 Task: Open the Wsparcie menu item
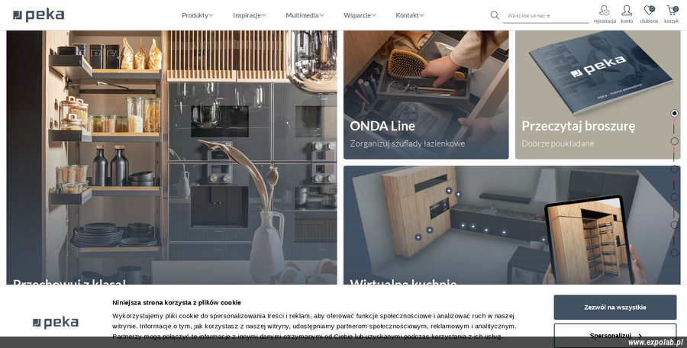click(360, 15)
